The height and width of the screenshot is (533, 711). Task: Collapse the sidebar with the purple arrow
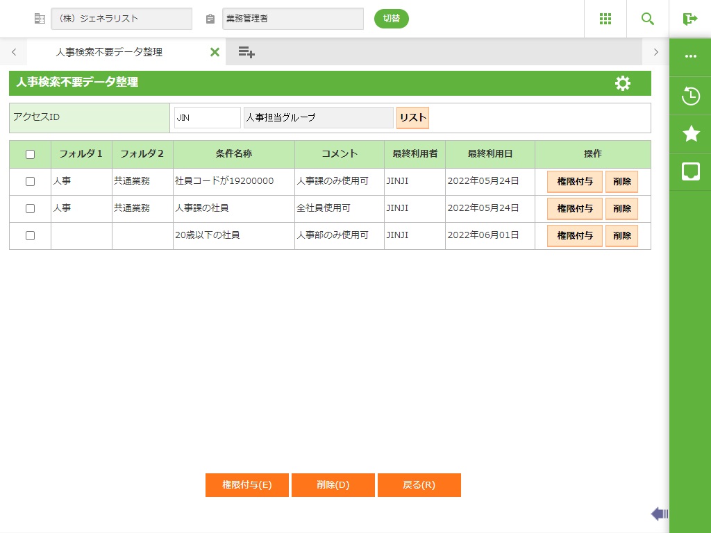659,514
